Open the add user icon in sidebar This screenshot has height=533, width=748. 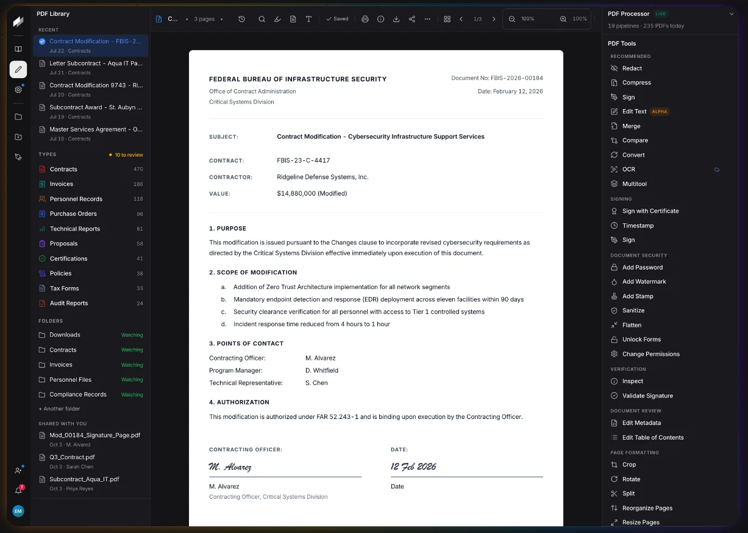[18, 471]
